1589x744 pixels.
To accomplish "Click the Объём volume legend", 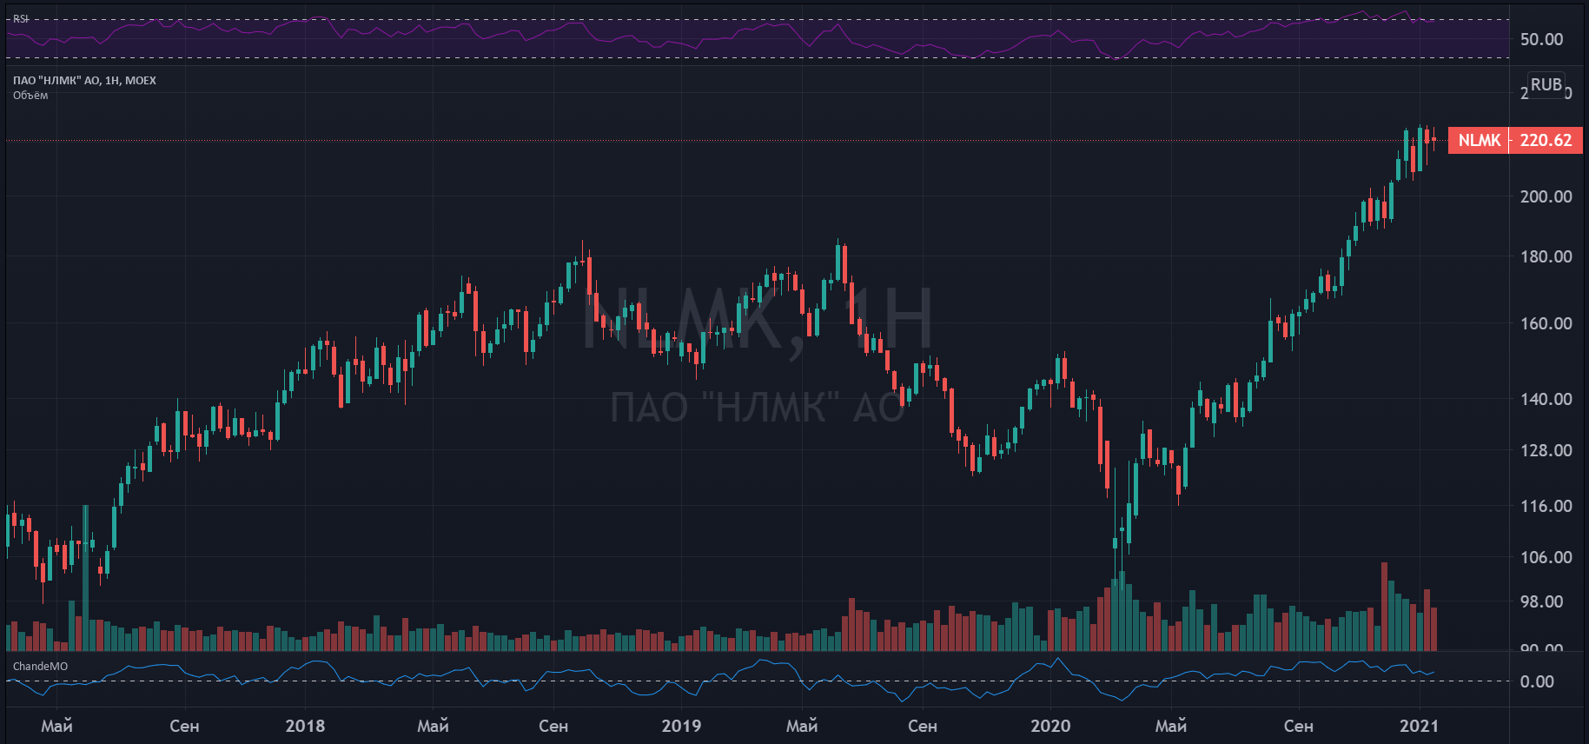I will [x=30, y=96].
